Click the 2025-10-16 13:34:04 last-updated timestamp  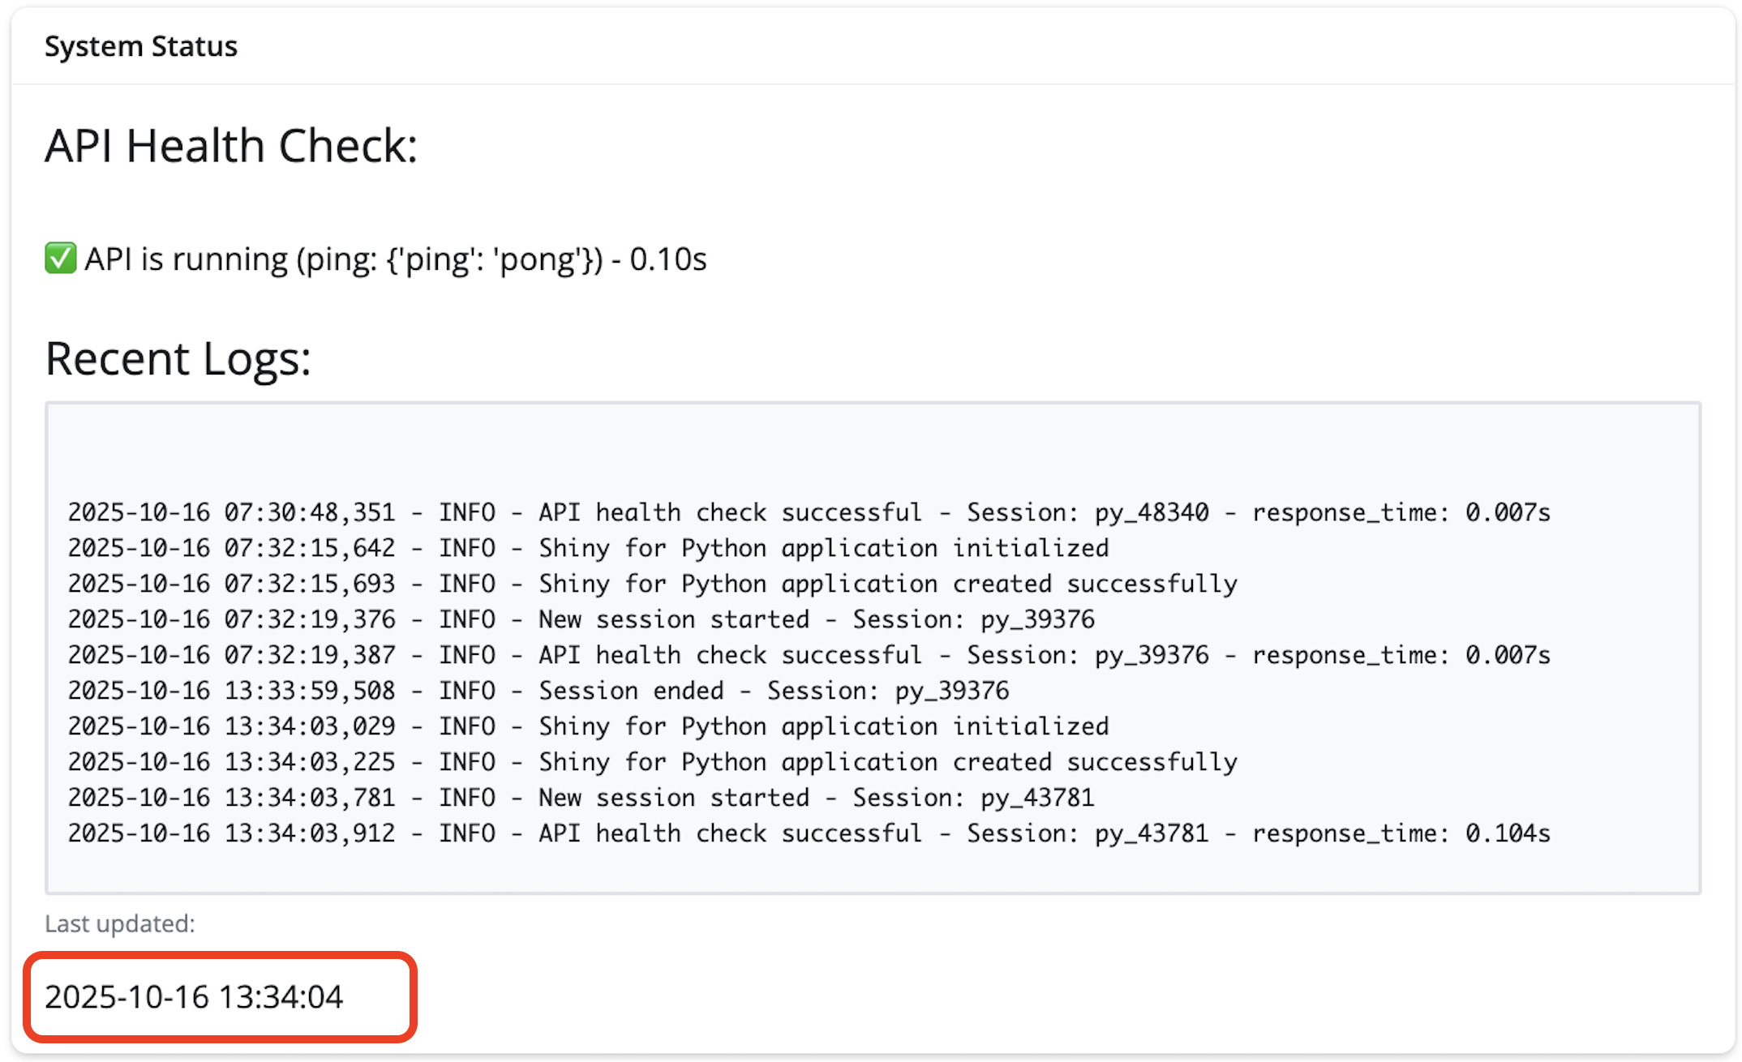pyautogui.click(x=195, y=997)
